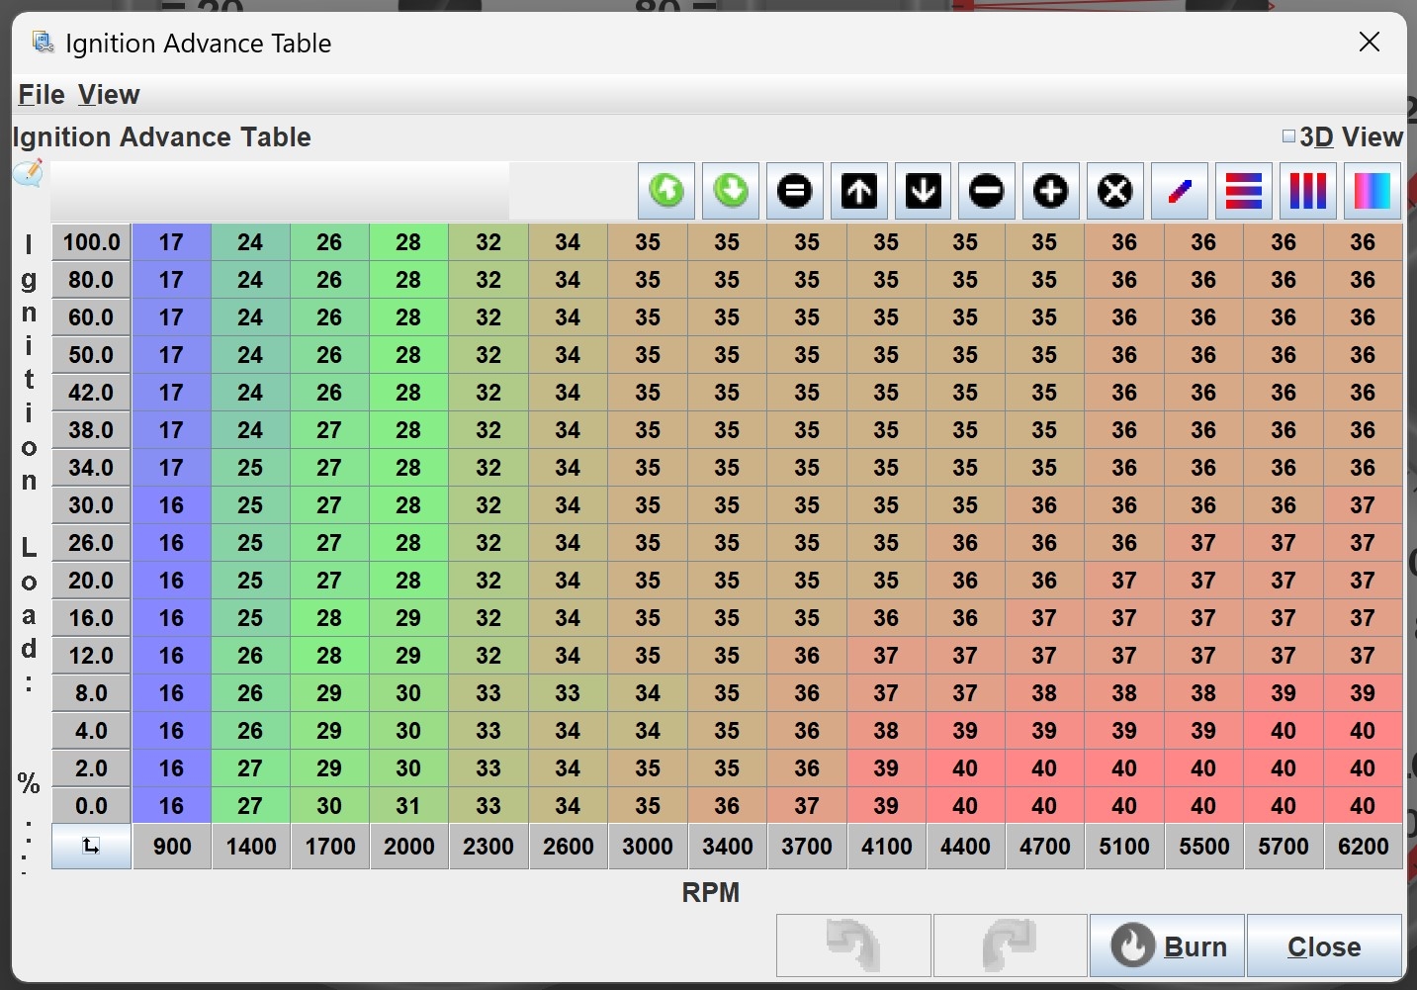Enable the 3D View checkbox
The image size is (1417, 990).
click(1288, 136)
